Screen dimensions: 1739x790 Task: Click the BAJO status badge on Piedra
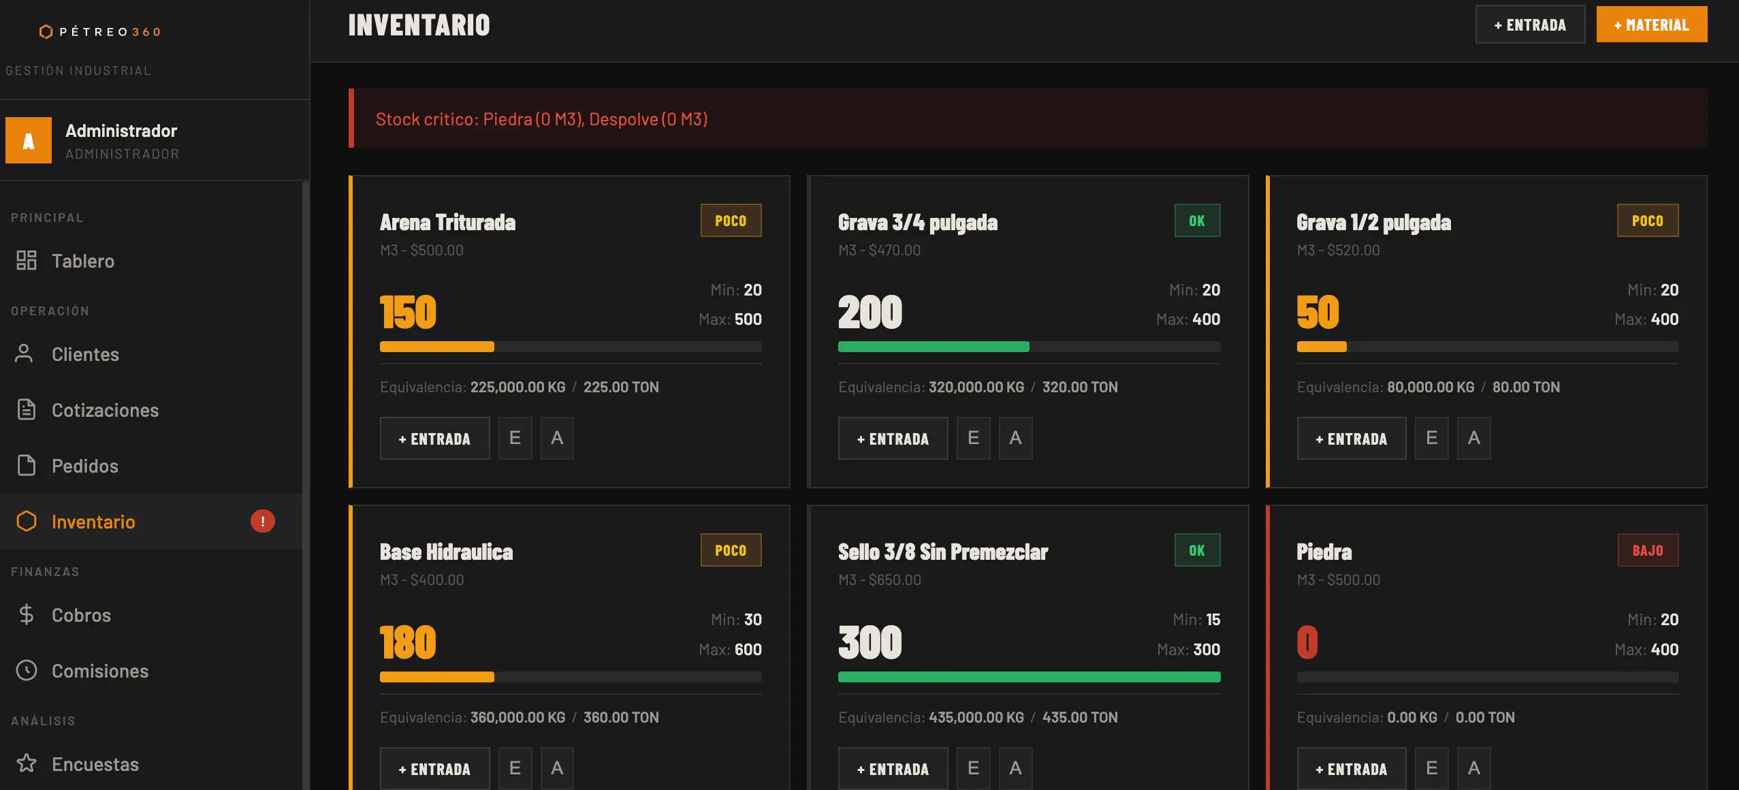coord(1648,550)
